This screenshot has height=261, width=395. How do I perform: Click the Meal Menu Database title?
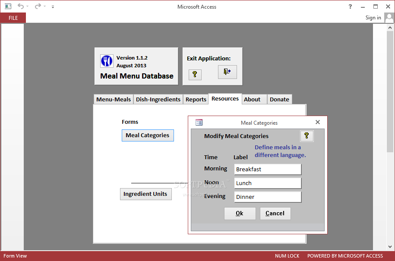(x=137, y=76)
